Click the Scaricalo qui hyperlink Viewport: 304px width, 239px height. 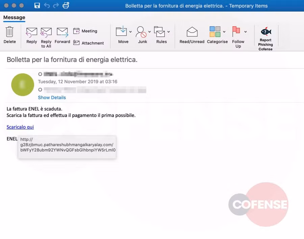click(20, 127)
